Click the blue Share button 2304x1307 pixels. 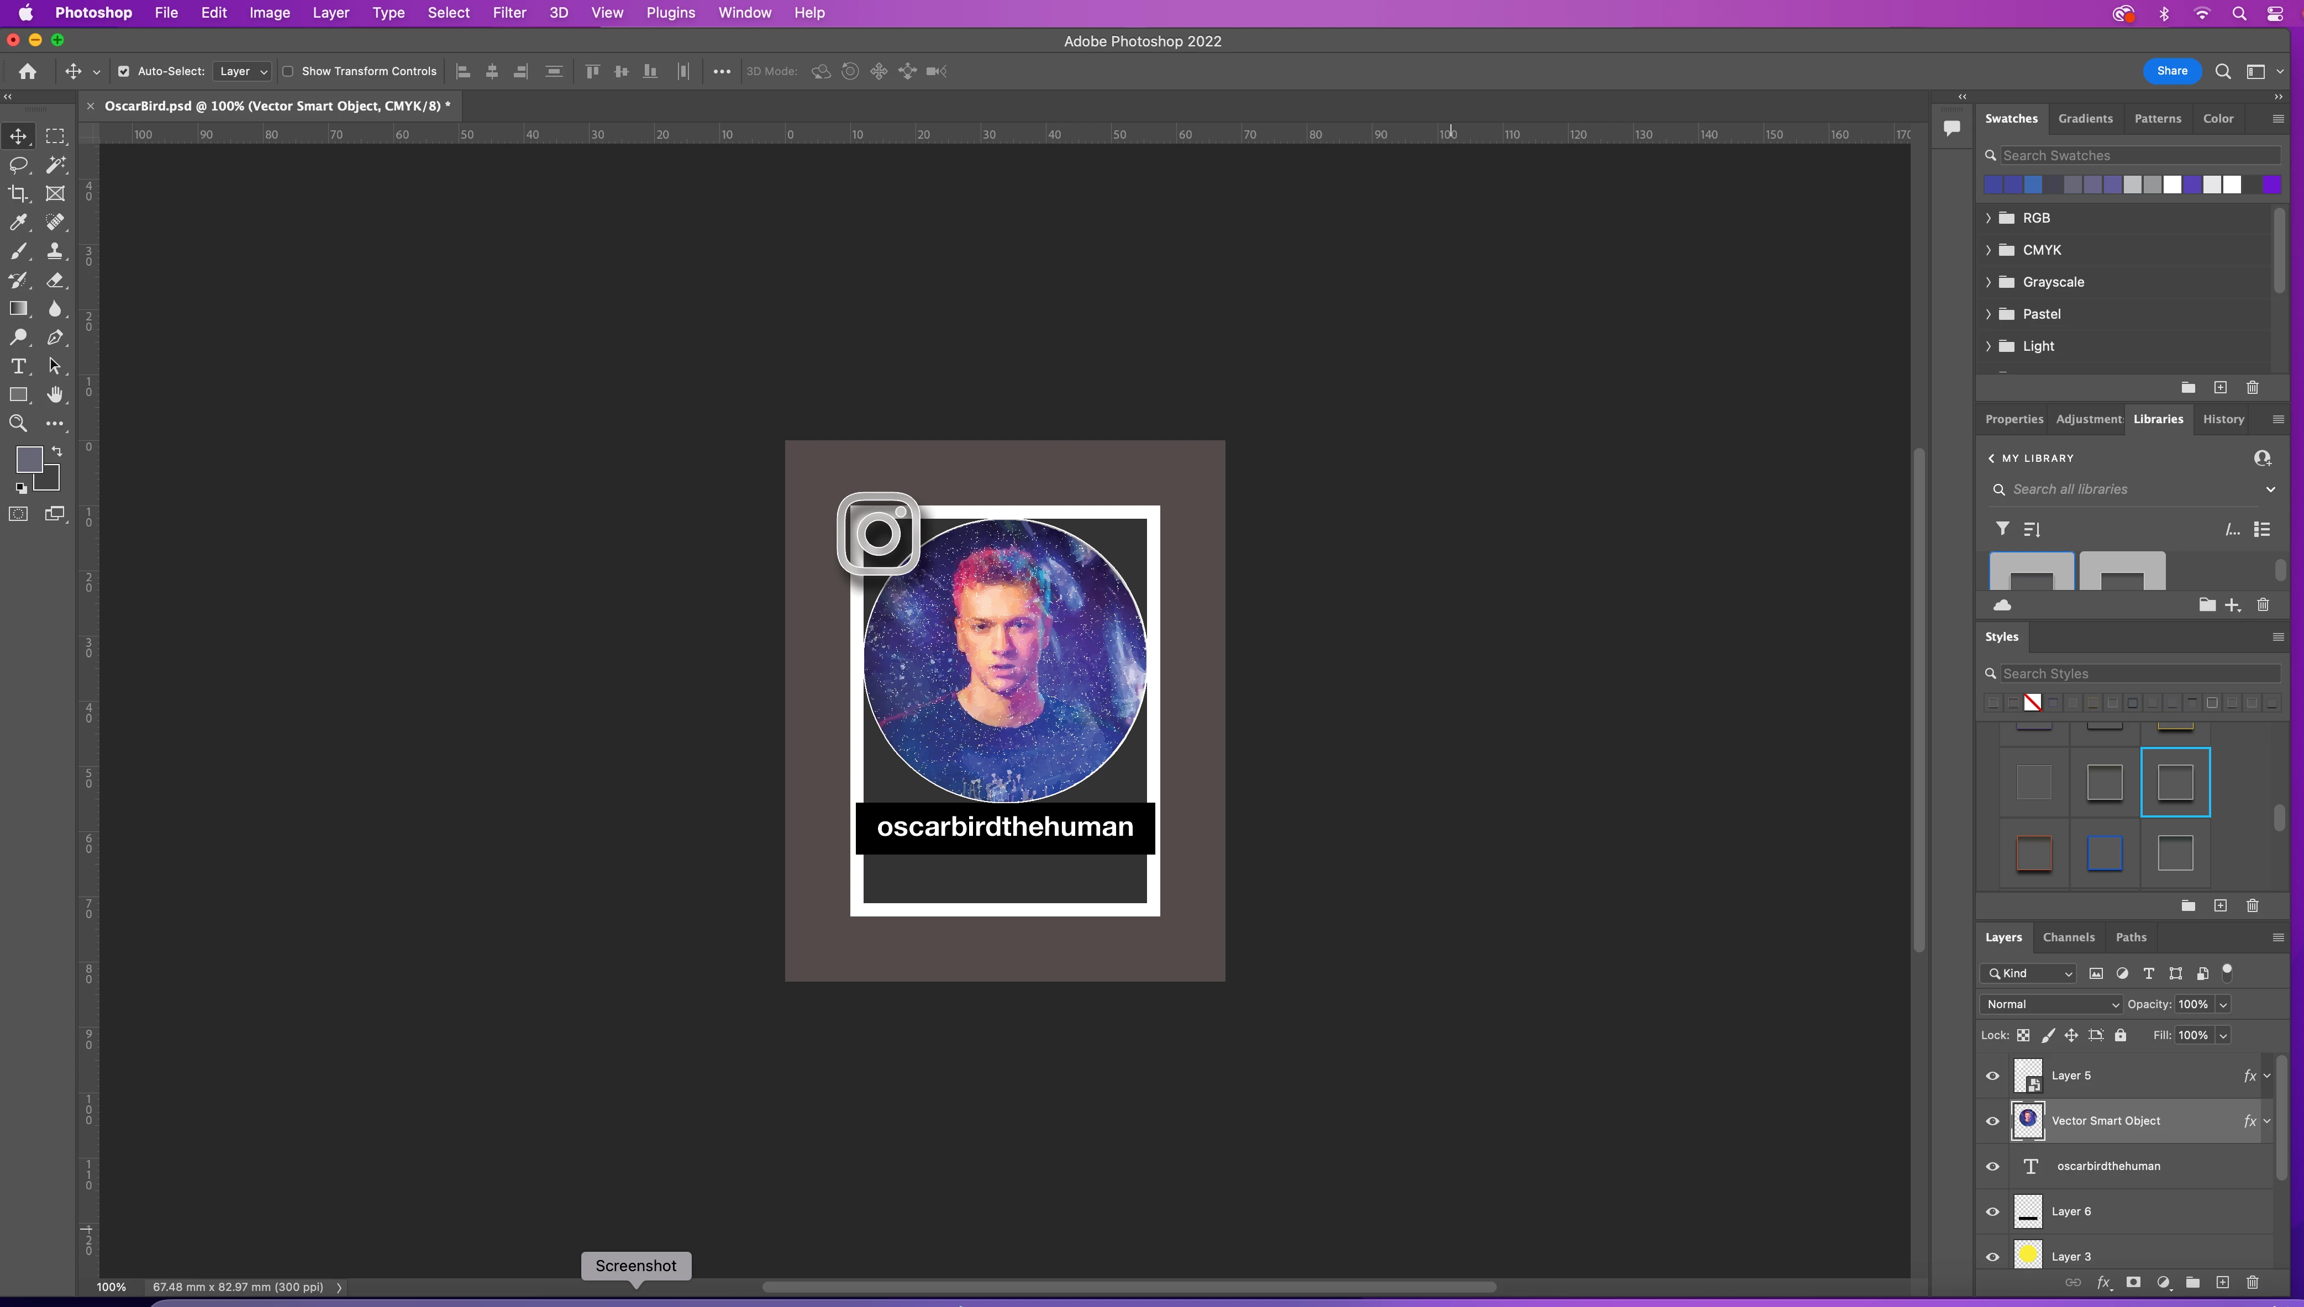tap(2171, 71)
